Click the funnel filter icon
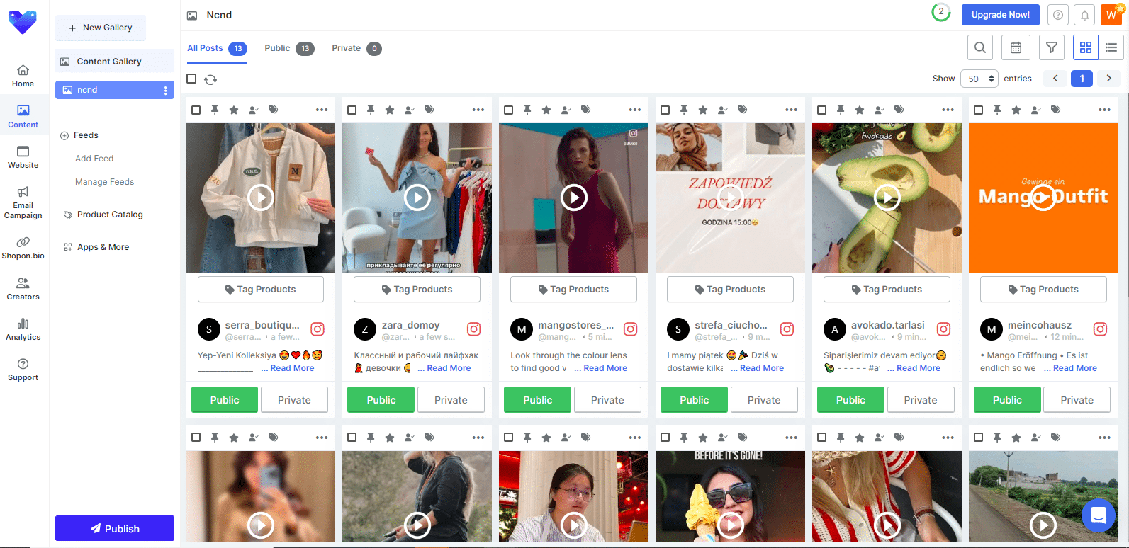The image size is (1129, 548). (1052, 47)
